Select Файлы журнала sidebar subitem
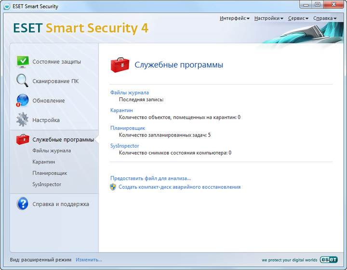Screen dimensions: 347x270 (x=52, y=151)
